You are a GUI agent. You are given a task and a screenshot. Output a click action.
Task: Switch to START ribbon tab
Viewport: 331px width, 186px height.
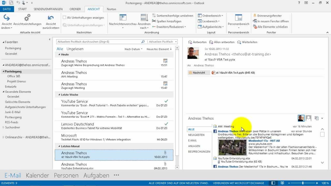pyautogui.click(x=22, y=9)
